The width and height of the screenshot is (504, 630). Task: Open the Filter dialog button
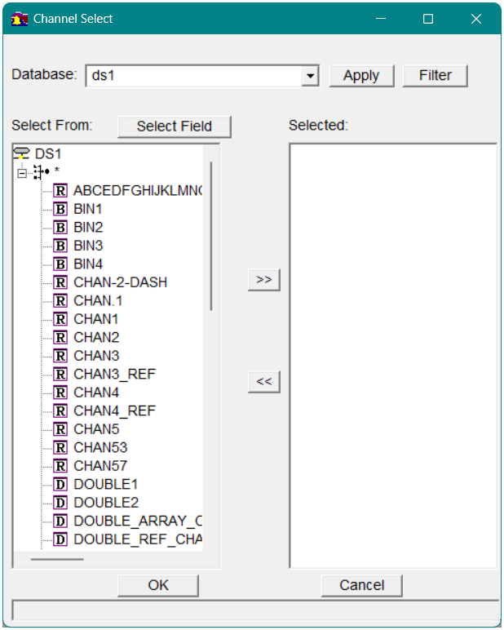435,75
